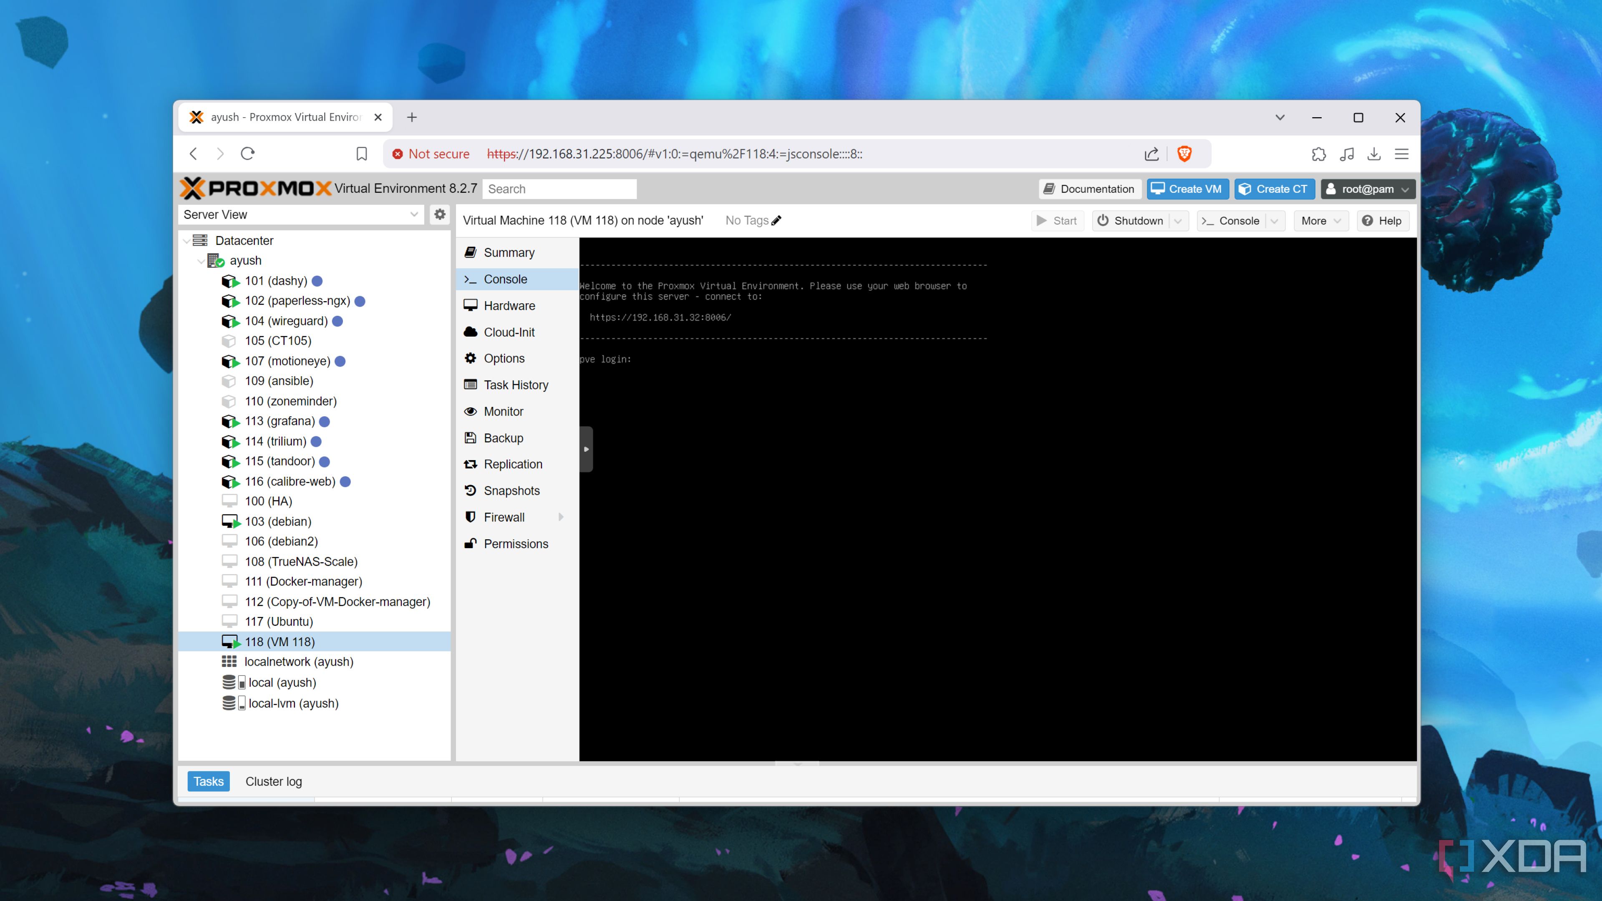Open the browser extensions puzzle icon
The image size is (1602, 901).
click(1319, 154)
